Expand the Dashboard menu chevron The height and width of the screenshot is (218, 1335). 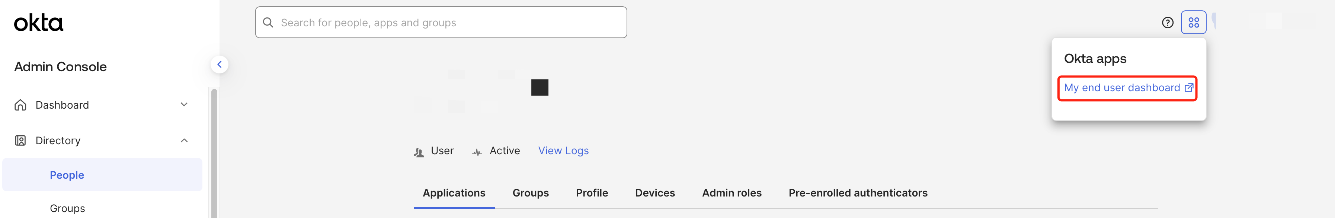pyautogui.click(x=184, y=105)
